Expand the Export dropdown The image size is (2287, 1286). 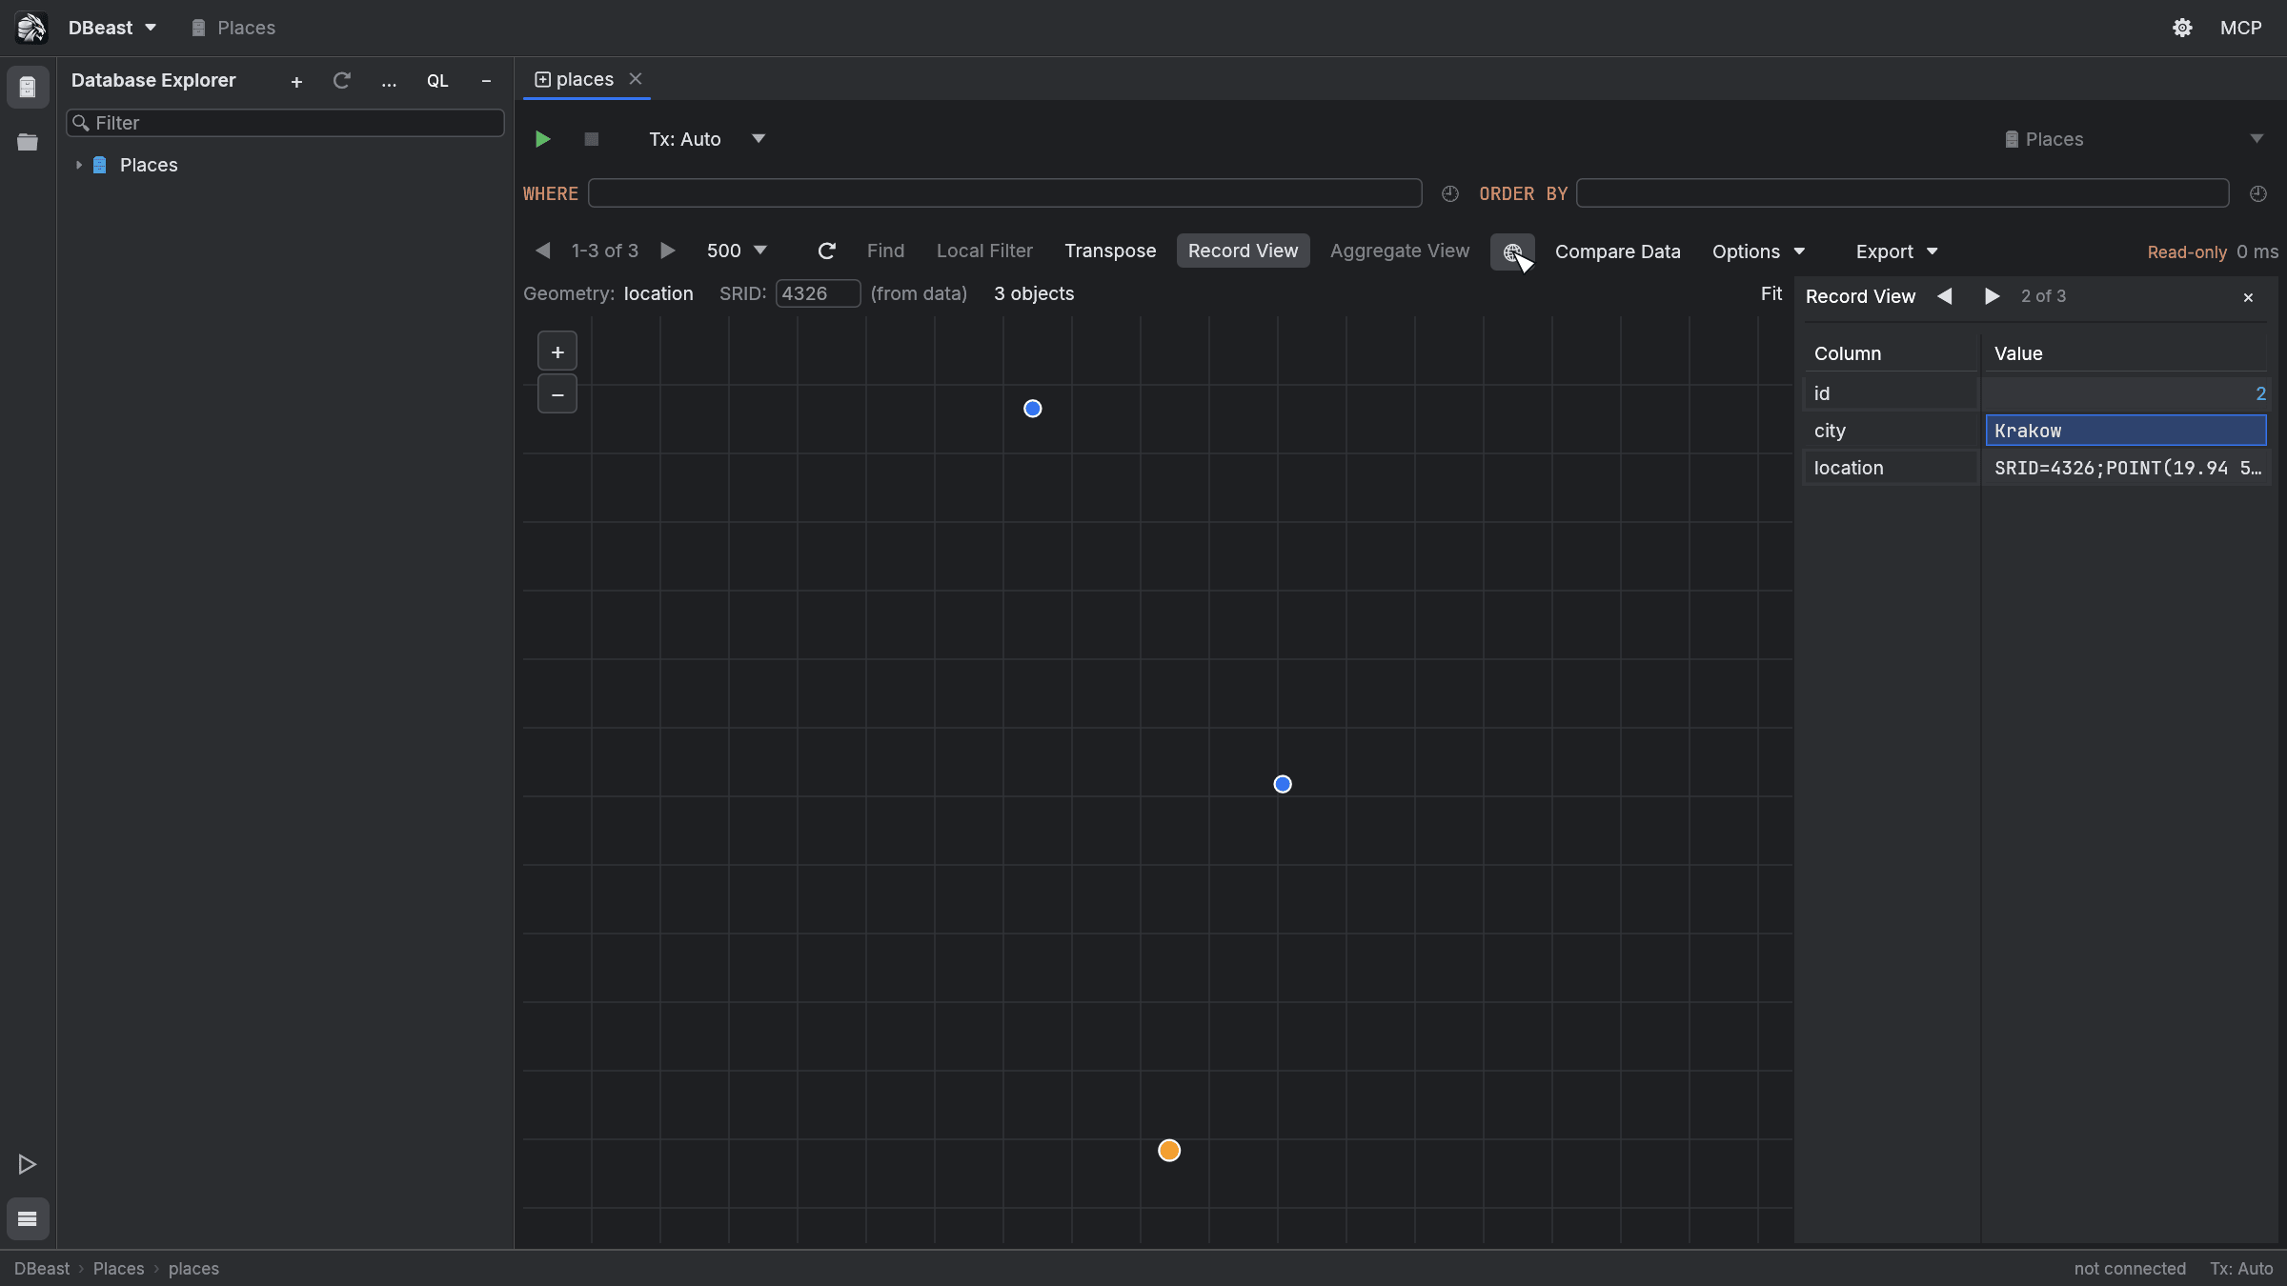1896,251
